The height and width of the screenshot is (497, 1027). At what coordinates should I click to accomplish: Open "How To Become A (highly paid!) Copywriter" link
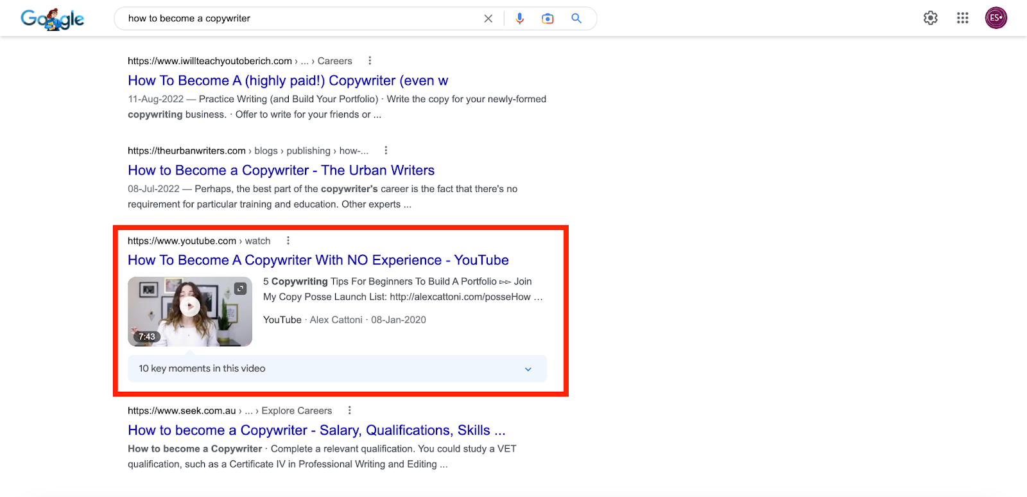288,80
